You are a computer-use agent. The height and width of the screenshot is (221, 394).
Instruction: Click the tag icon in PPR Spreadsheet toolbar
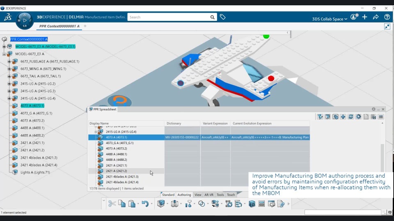335,117
